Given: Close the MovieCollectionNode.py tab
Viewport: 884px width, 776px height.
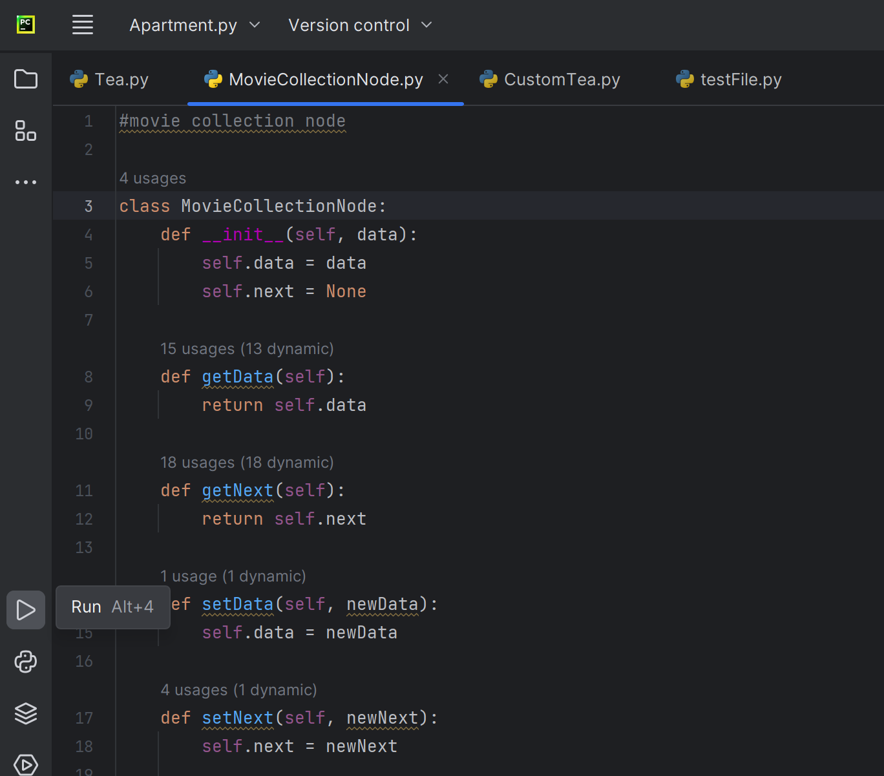Looking at the screenshot, I should pyautogui.click(x=443, y=79).
